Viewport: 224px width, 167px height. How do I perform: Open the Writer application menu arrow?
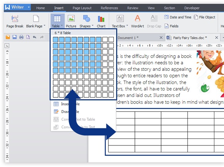(29, 7)
